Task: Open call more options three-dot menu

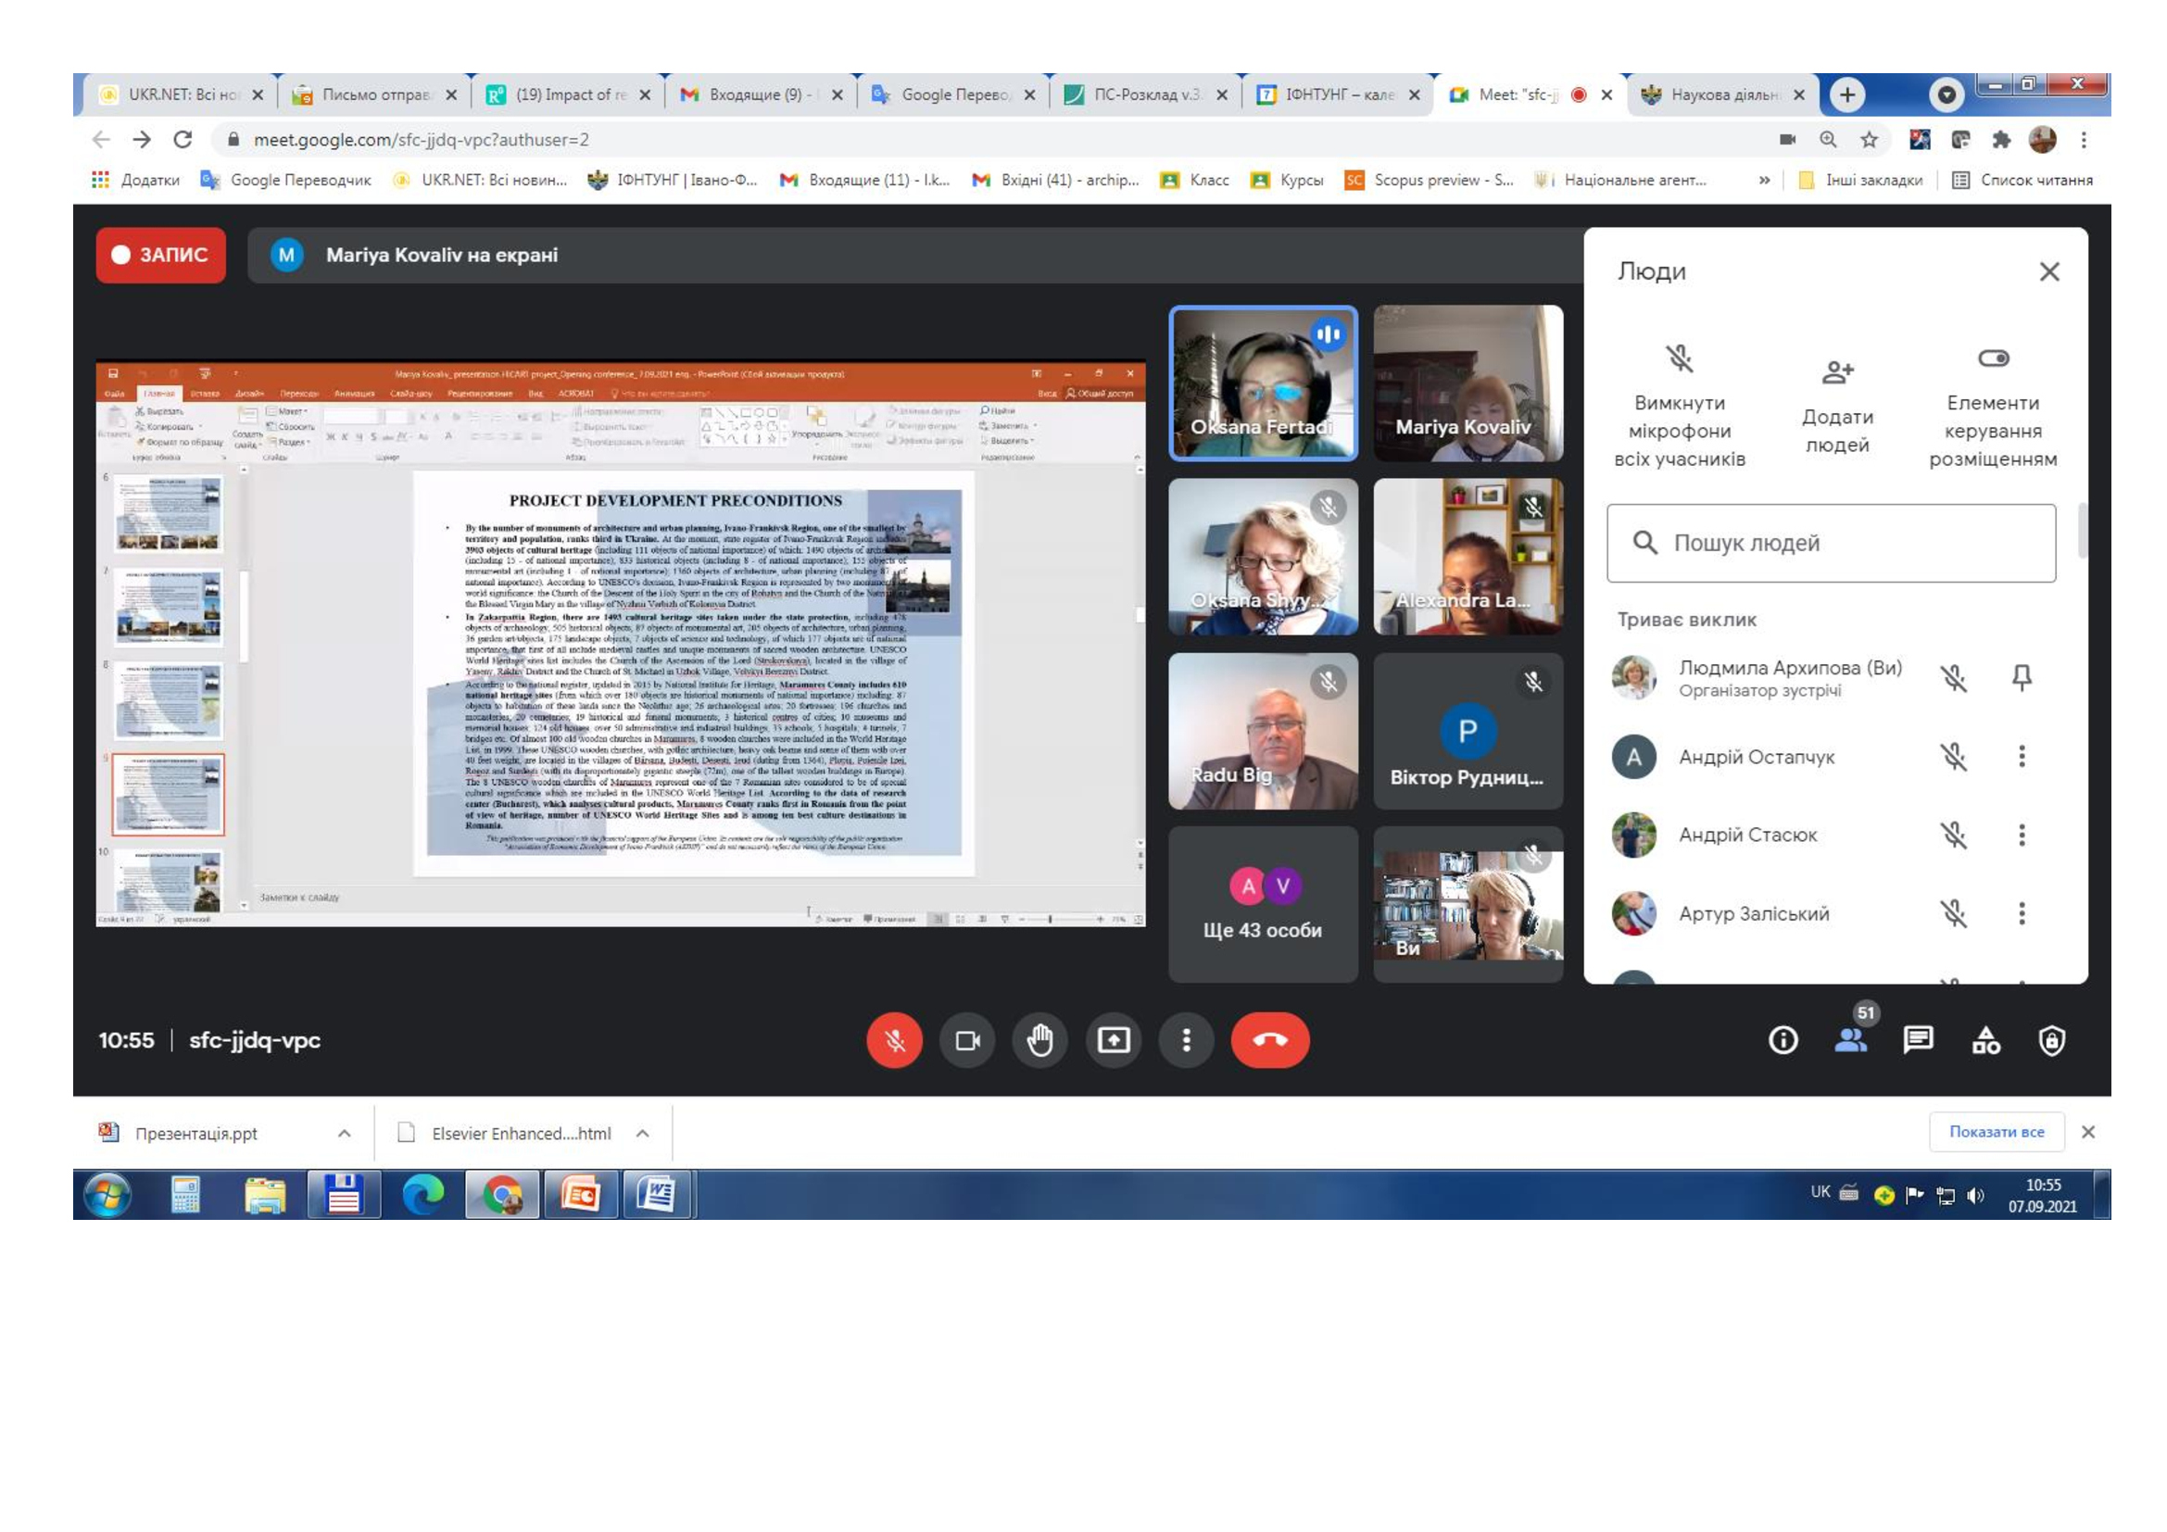Action: [x=1187, y=1040]
